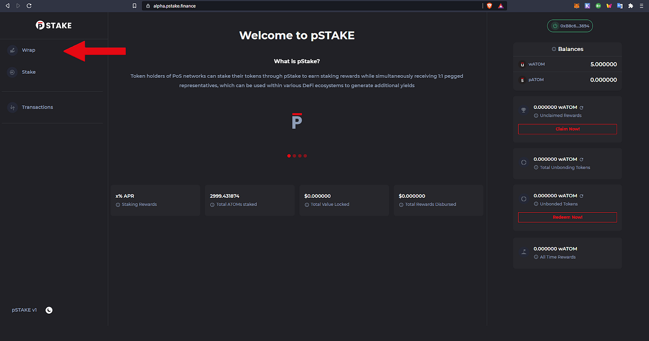The width and height of the screenshot is (649, 341).
Task: Click the pSTAKE logo in the sidebar
Action: [x=54, y=25]
